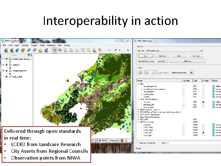This screenshot has width=221, height=166.
Task: Open the Layer menu
Action: (17, 45)
